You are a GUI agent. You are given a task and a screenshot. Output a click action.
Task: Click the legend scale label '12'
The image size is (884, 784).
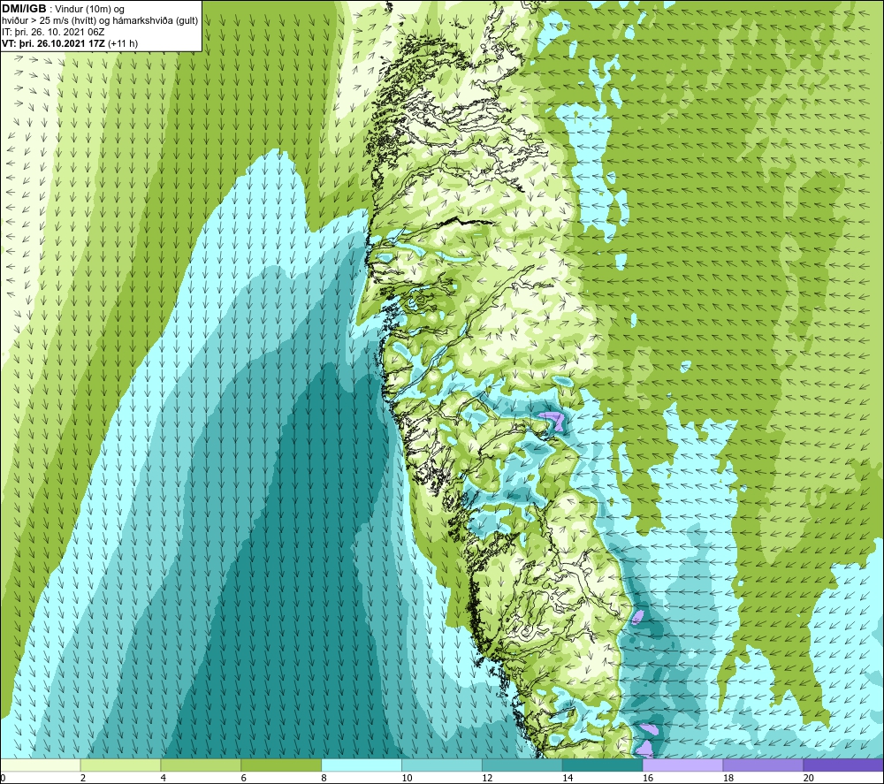[487, 778]
